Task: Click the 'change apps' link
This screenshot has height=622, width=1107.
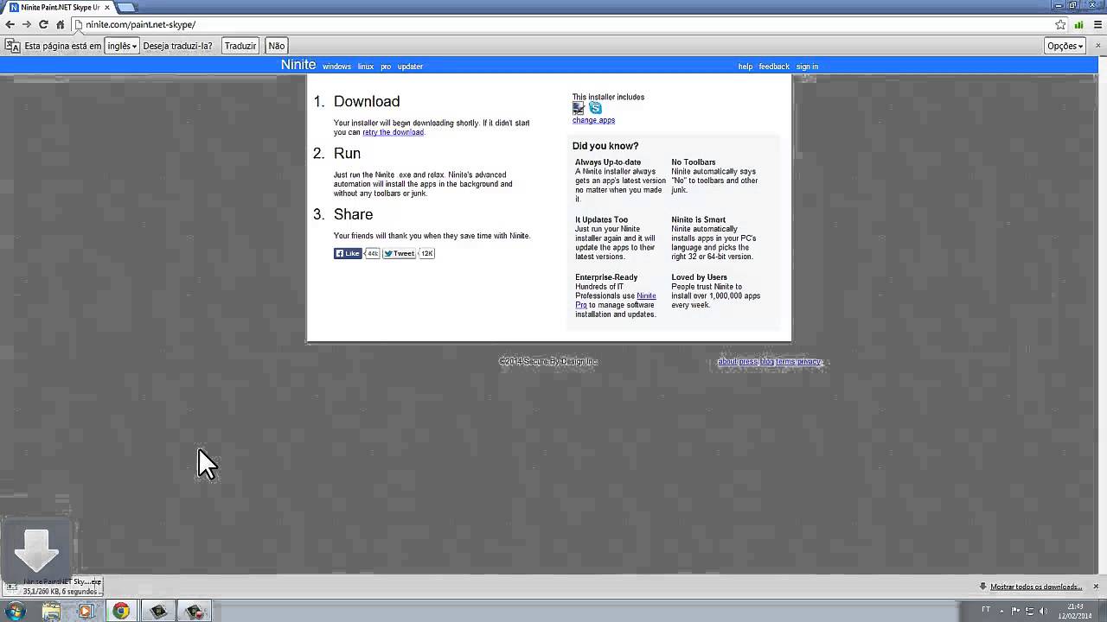Action: tap(593, 120)
